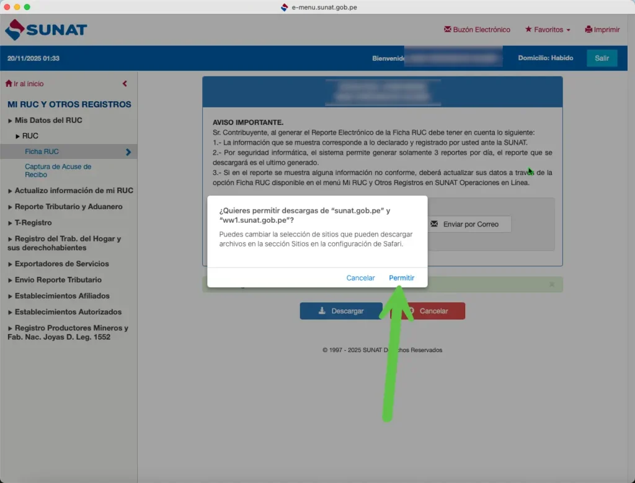The image size is (635, 483).
Task: Collapse sidebar with red chevron arrow
Action: (125, 84)
